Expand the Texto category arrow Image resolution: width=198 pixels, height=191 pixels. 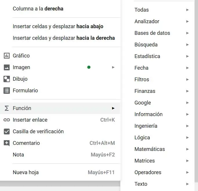188,184
